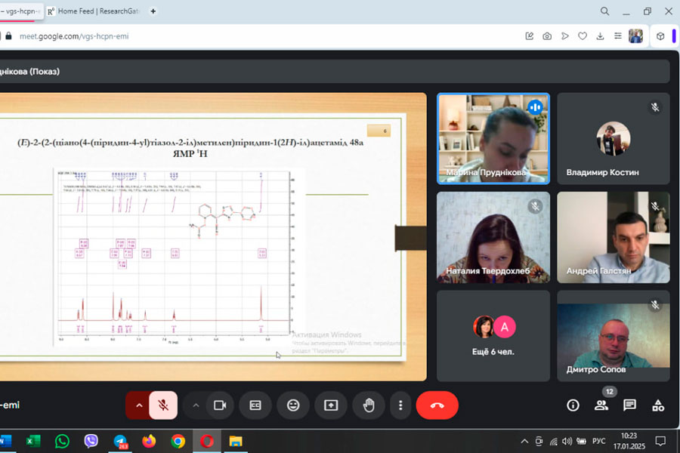The width and height of the screenshot is (680, 453).
Task: Click the presentation banner 'нікова (Показ)'
Action: coord(30,72)
